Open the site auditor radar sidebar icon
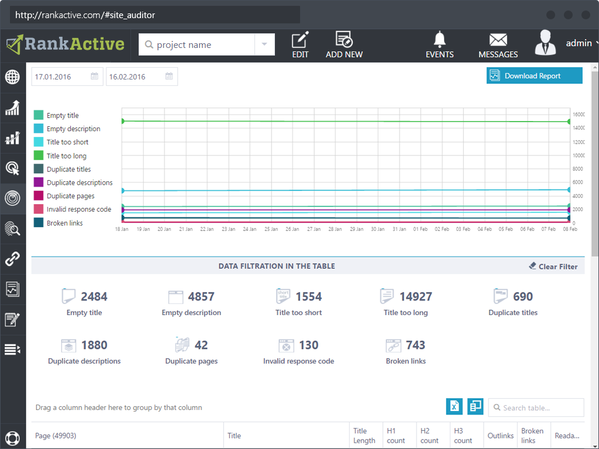 (x=13, y=198)
